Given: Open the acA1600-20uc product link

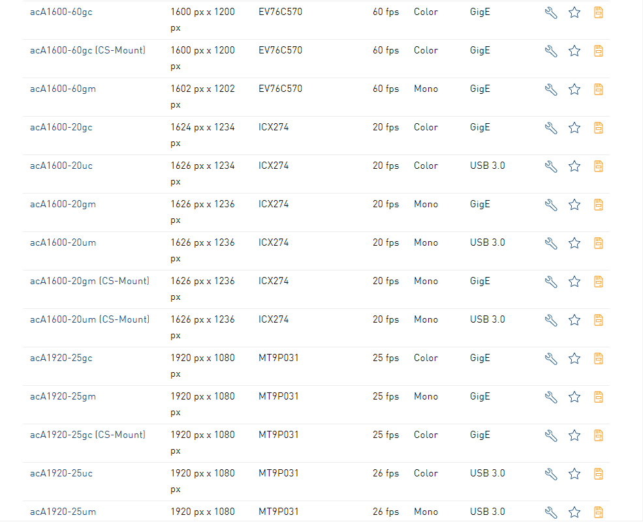Looking at the screenshot, I should 61,166.
